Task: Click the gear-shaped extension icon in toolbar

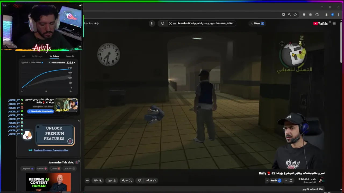Action: pos(310,15)
